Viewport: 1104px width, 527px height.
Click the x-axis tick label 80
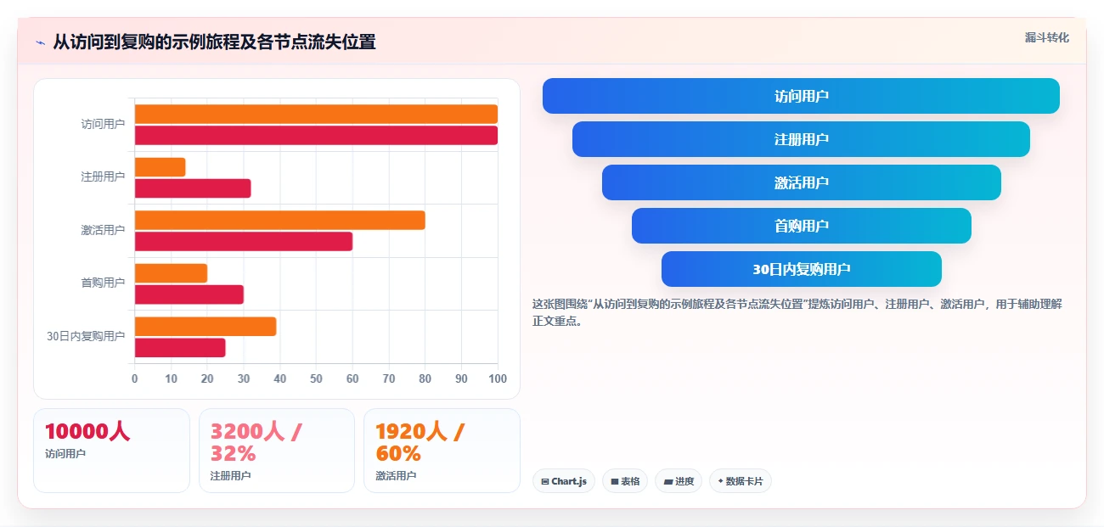tap(425, 378)
